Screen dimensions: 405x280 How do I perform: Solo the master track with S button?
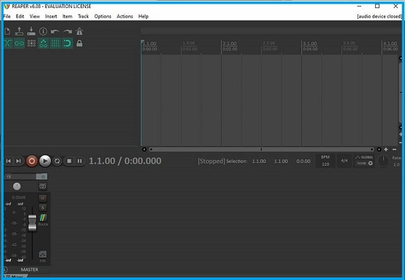point(43,207)
